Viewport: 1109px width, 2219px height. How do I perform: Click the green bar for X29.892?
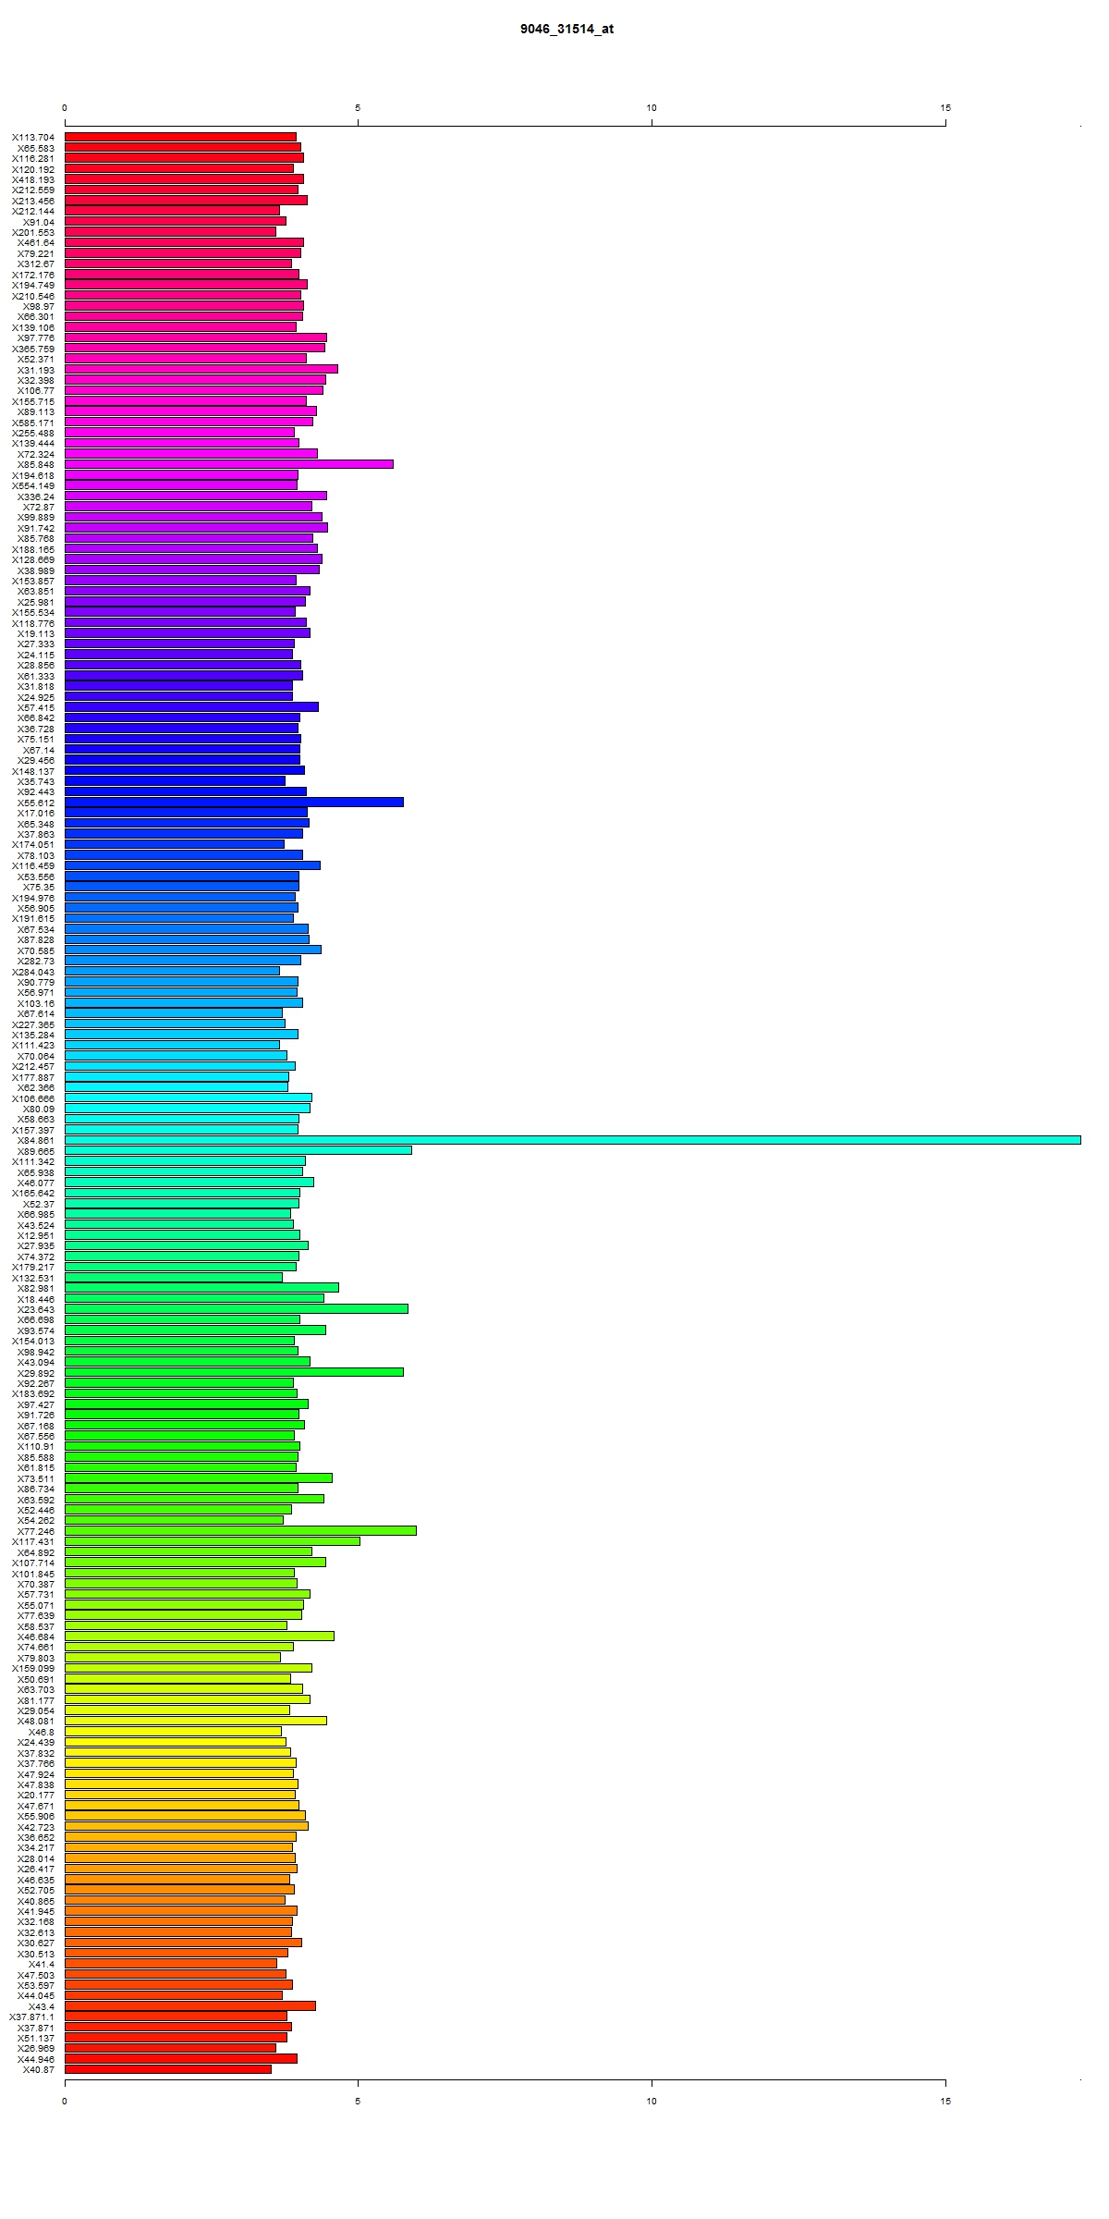tap(234, 1372)
